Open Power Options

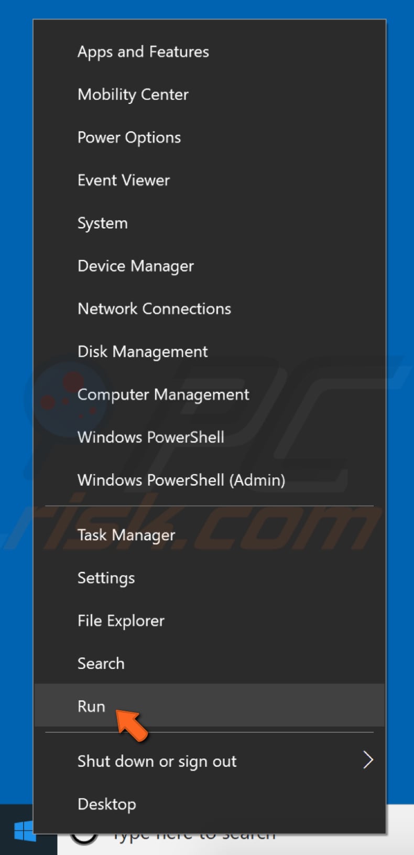click(x=129, y=137)
